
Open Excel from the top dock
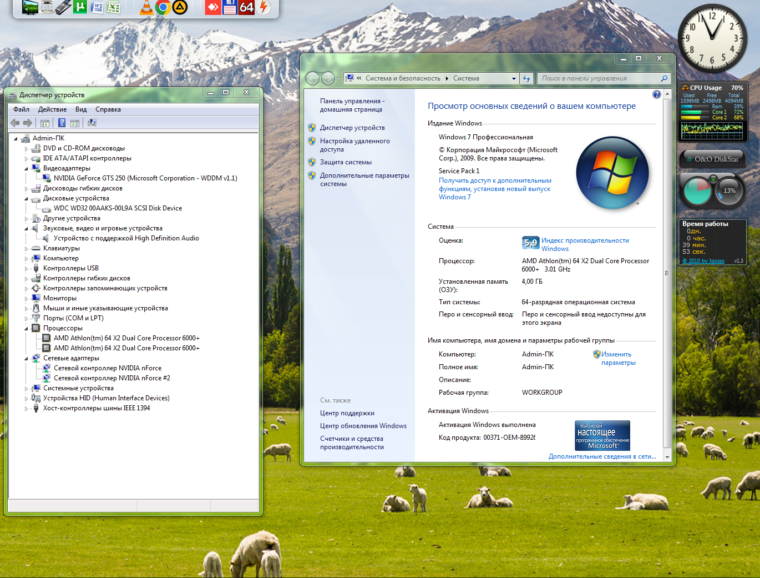click(114, 7)
